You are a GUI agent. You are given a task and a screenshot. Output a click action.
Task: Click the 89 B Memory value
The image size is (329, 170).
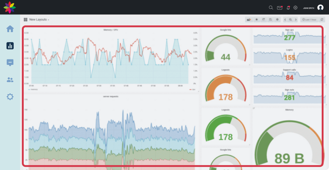(289, 158)
